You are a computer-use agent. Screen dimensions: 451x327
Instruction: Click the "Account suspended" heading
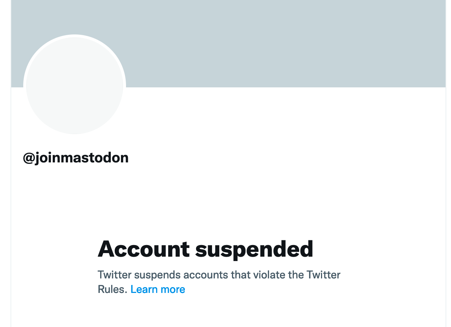click(x=205, y=249)
